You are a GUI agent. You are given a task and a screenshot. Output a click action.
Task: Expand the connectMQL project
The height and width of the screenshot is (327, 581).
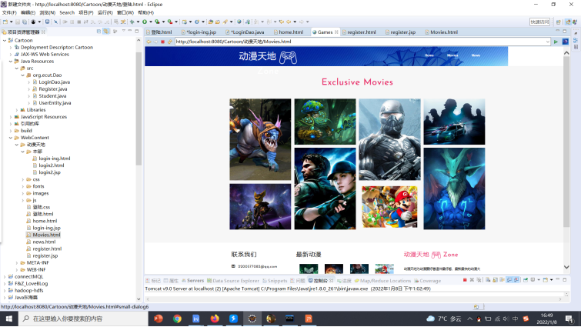click(5, 277)
